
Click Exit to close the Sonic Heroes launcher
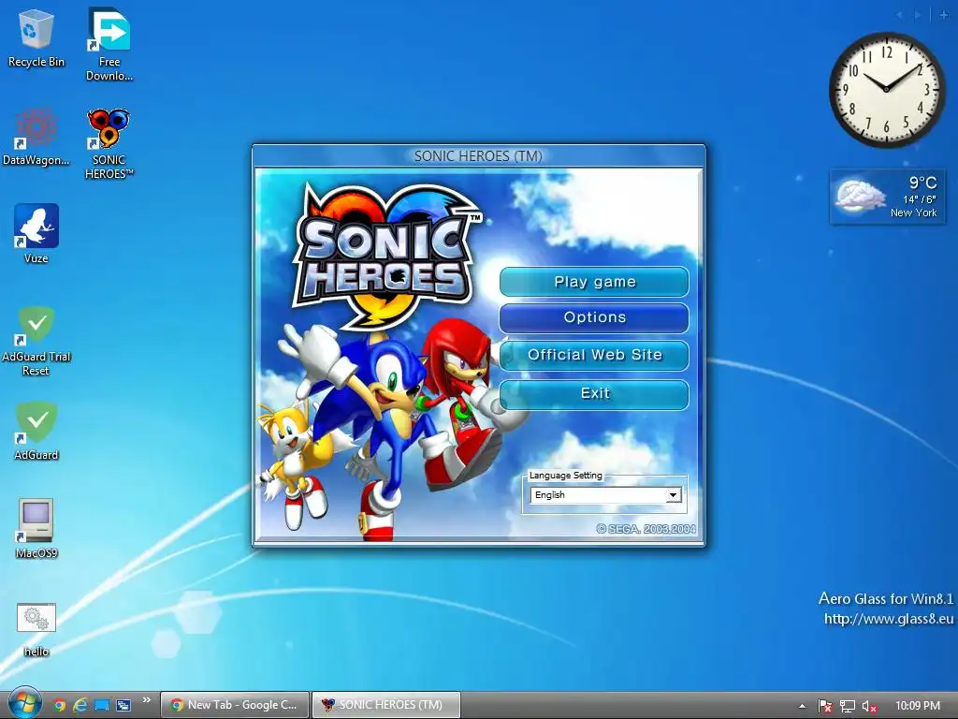[x=594, y=394]
